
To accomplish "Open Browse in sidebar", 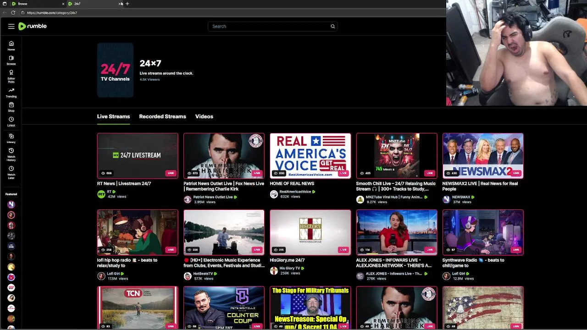I will (x=11, y=60).
